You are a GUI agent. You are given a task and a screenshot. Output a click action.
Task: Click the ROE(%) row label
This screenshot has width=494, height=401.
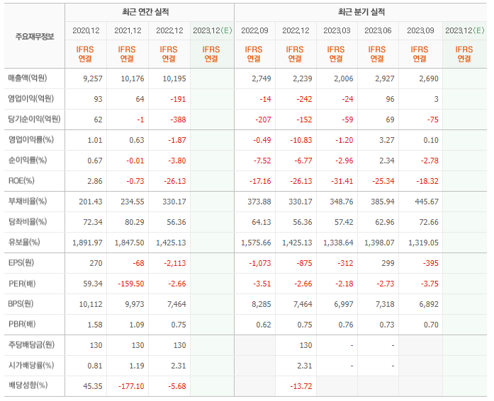pyautogui.click(x=21, y=181)
